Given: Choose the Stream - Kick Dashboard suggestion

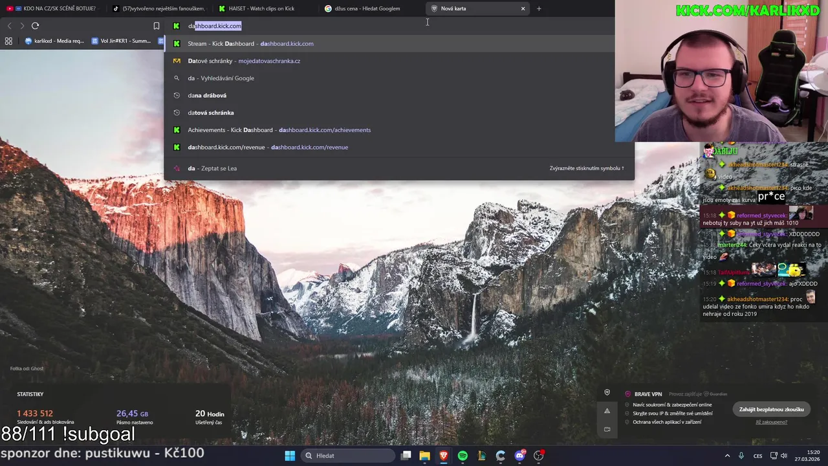Looking at the screenshot, I should coord(390,43).
